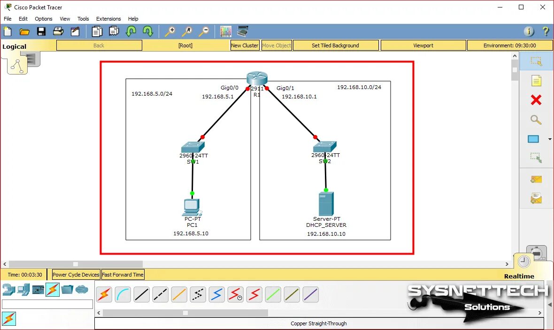Screen dimensions: 554x330
Task: Click the New Cluster button
Action: coord(245,45)
